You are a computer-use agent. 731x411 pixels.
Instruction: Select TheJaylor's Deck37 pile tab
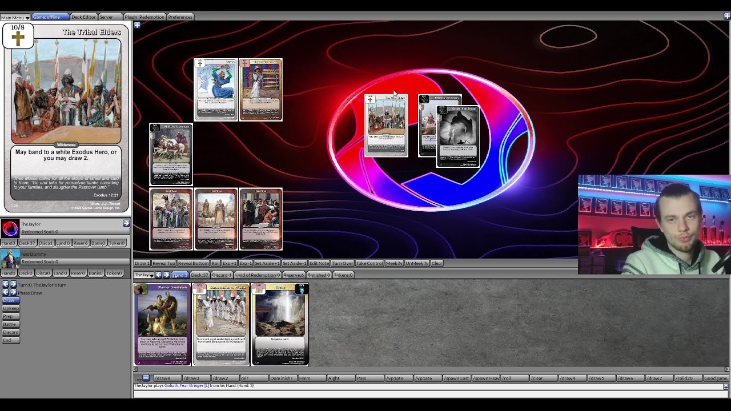pos(27,243)
